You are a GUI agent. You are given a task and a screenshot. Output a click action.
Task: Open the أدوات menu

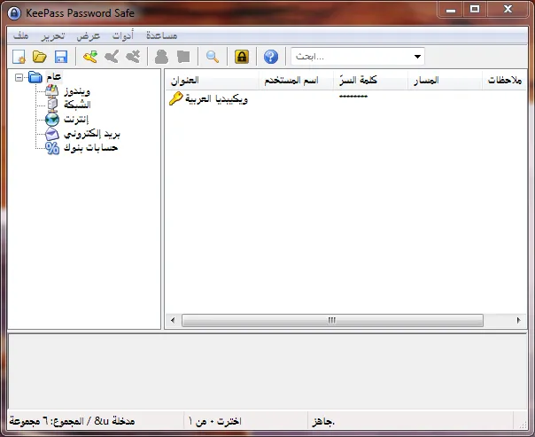click(x=123, y=35)
